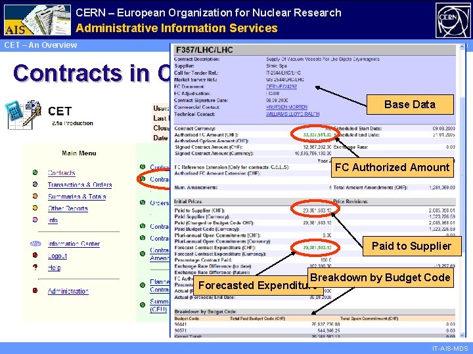473x354 pixels.
Task: Click scroll down arrow of contract panel
Action: point(462,335)
